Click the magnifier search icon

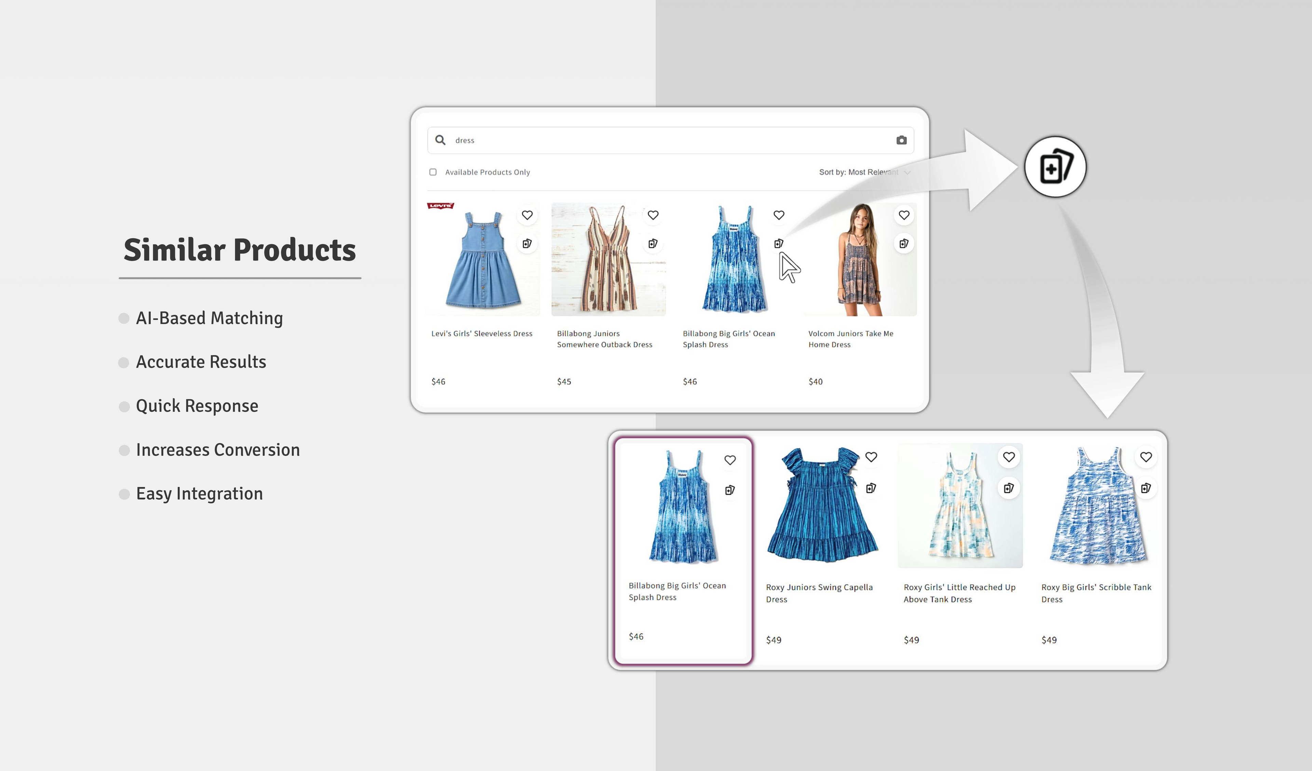click(440, 140)
